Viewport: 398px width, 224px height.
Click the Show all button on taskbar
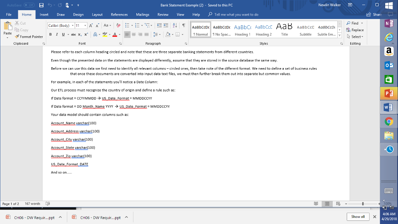tap(358, 217)
